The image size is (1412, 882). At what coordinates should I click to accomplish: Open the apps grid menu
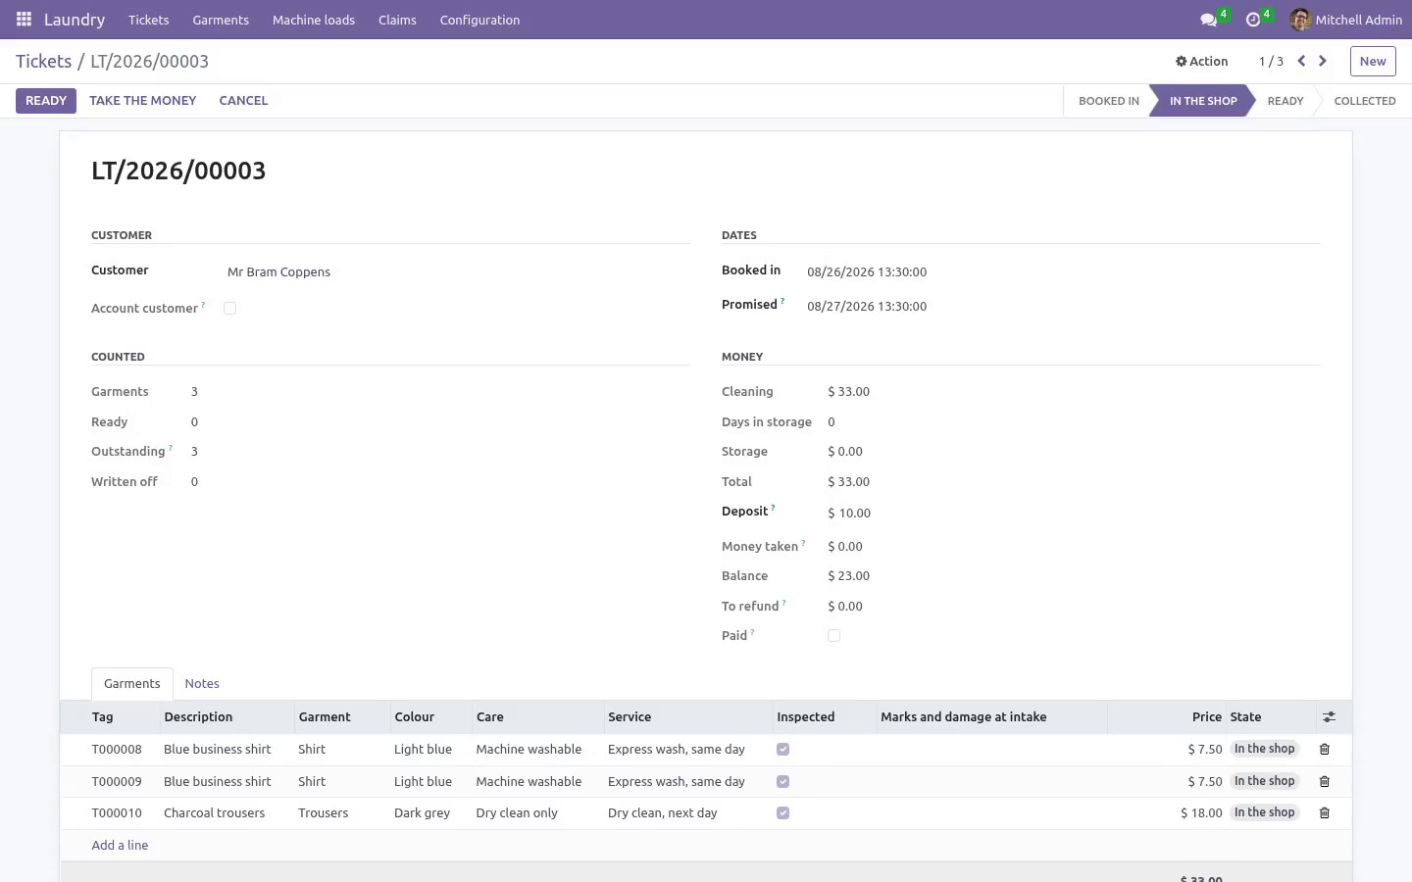tap(24, 20)
